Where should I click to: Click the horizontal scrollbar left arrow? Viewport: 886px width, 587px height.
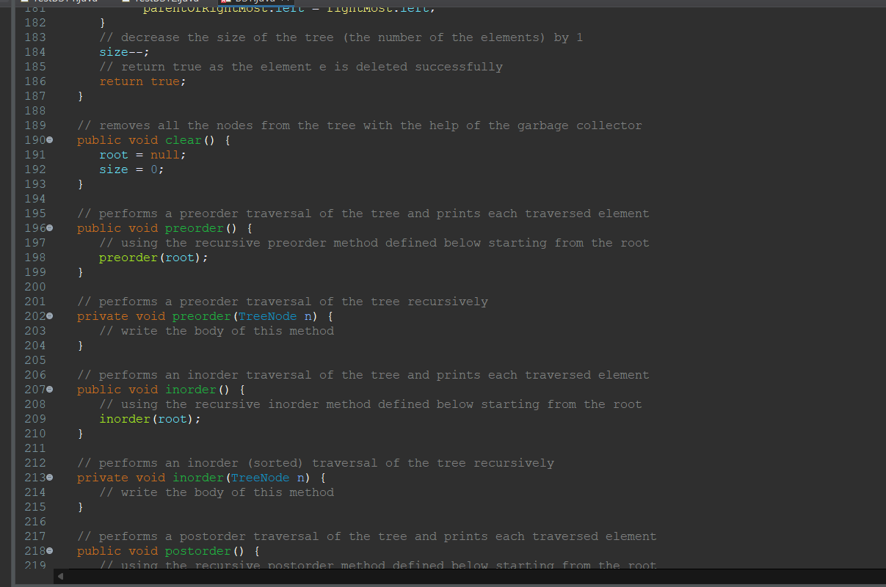pyautogui.click(x=62, y=577)
